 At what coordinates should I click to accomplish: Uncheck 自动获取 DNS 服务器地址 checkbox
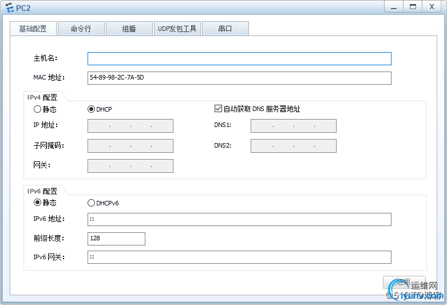pyautogui.click(x=218, y=109)
